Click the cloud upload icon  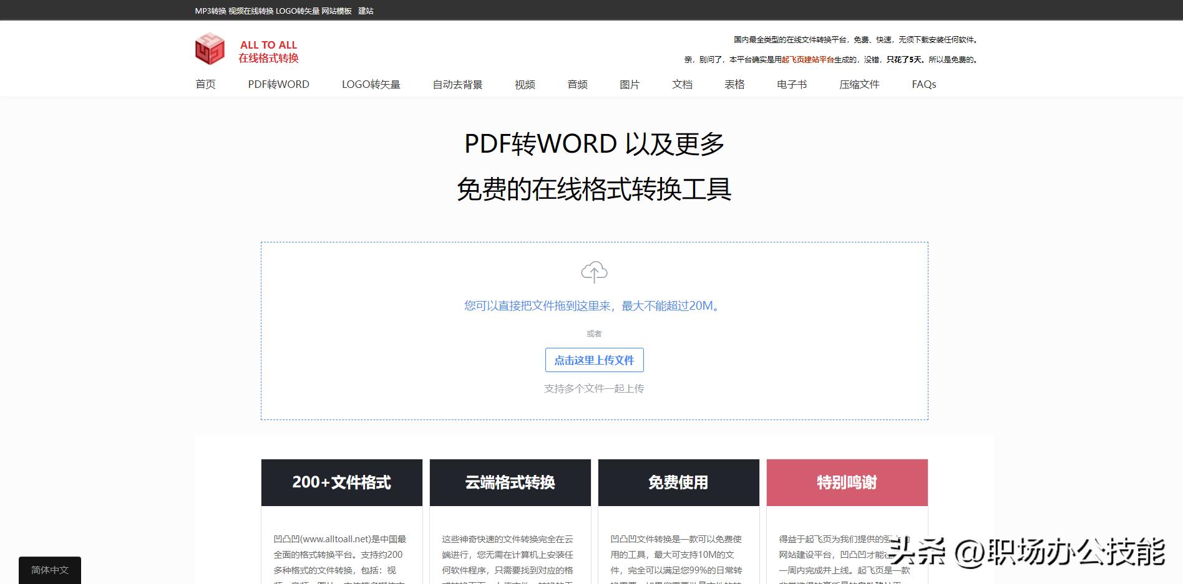click(x=593, y=272)
